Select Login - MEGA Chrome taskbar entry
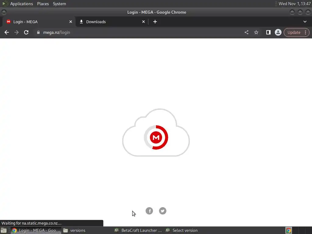 pyautogui.click(x=36, y=230)
